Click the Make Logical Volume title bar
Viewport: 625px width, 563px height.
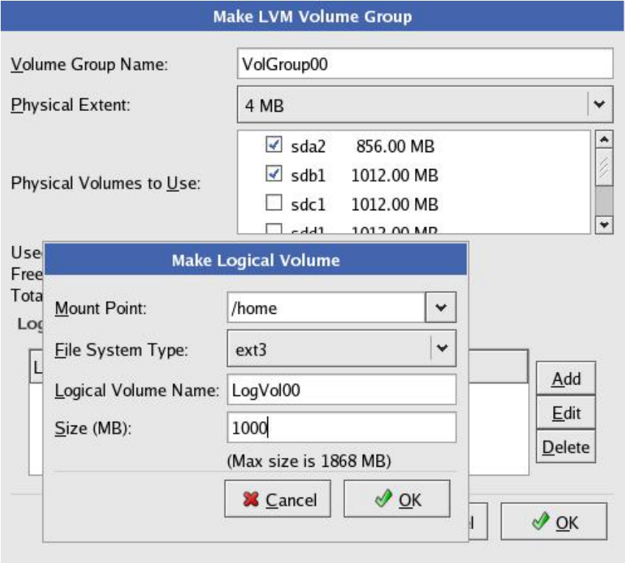pos(255,260)
